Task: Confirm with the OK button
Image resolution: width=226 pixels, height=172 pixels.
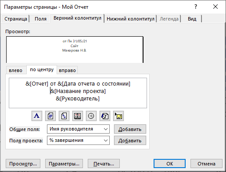Action: (169, 164)
